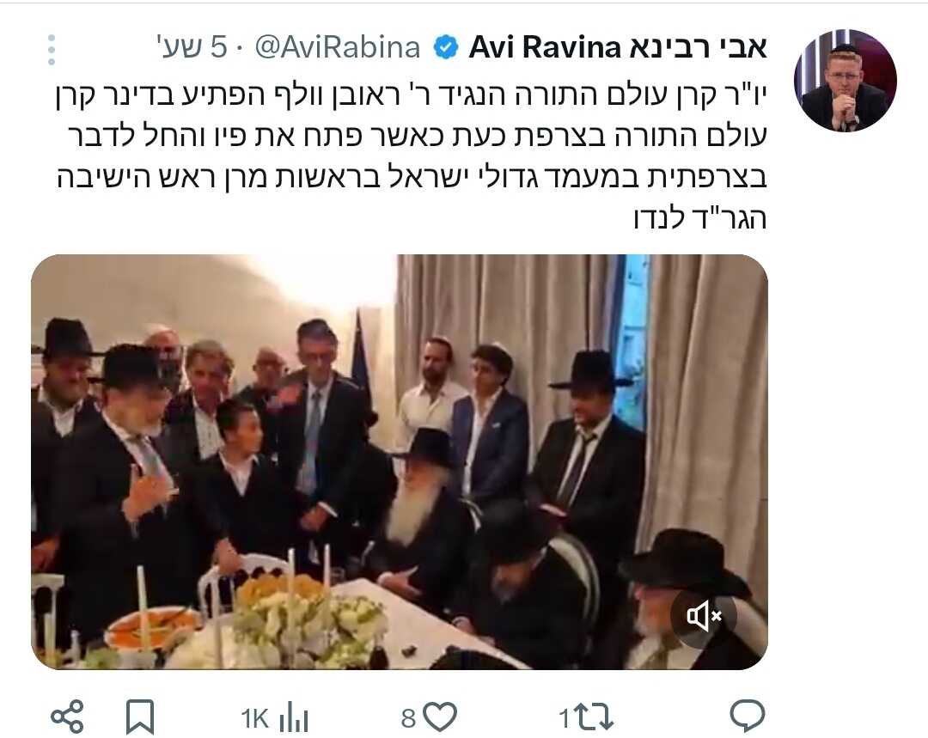The width and height of the screenshot is (928, 738).
Task: Open Avi Ravina's profile picture
Action: coord(846,80)
